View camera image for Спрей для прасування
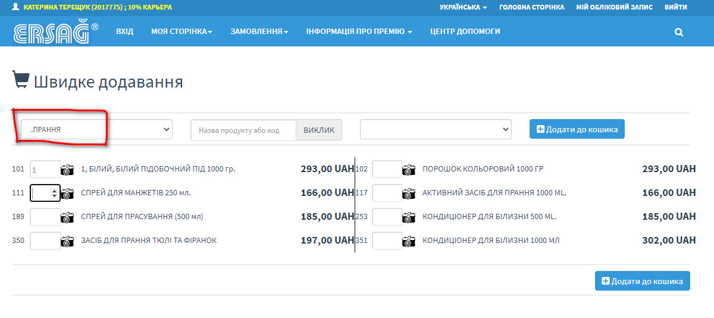 click(68, 217)
